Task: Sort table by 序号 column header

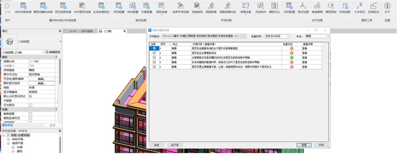Action: coord(165,44)
